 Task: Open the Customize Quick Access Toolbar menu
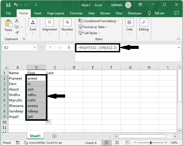click(x=36, y=5)
